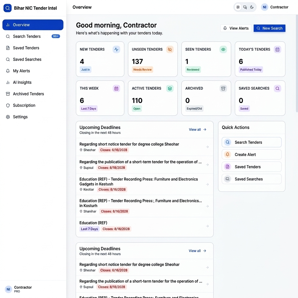
Task: Click the document icon in Quick Actions Saved Tenders
Action: (228, 167)
